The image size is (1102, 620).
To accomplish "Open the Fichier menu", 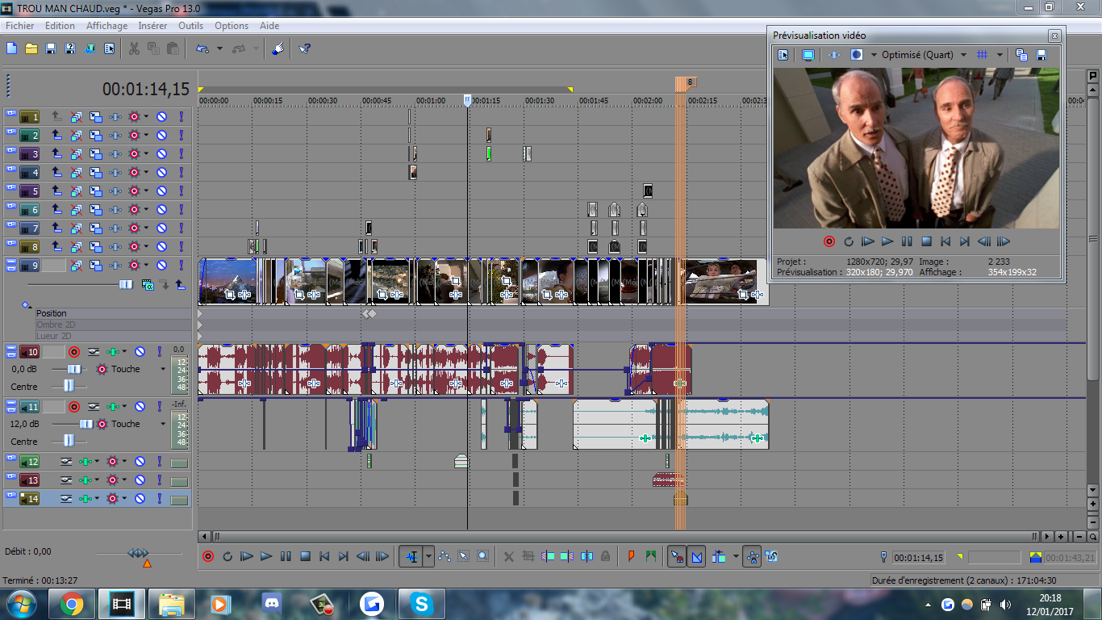I will coord(20,26).
